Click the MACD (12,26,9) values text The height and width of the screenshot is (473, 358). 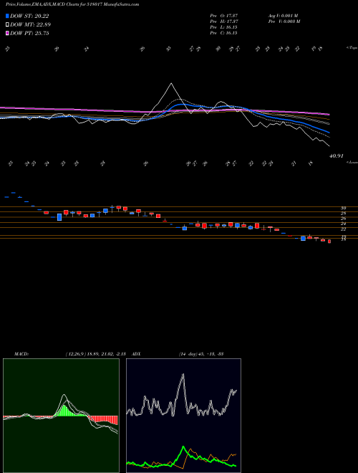(x=97, y=354)
